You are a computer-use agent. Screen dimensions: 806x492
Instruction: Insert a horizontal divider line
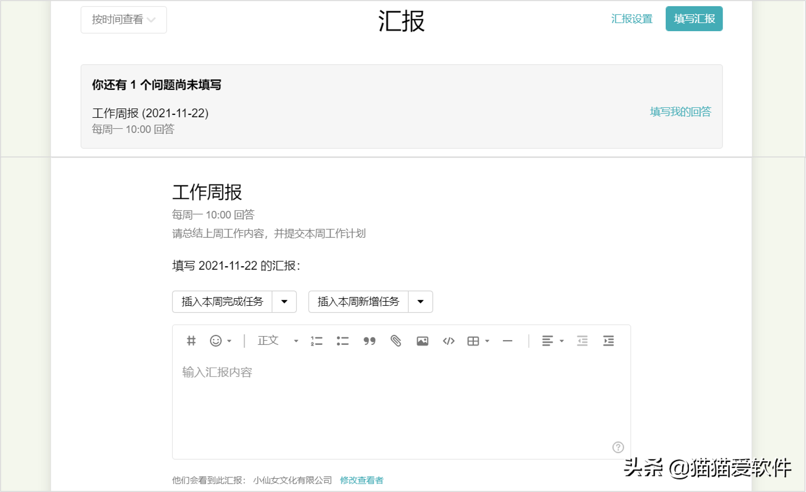coord(508,341)
